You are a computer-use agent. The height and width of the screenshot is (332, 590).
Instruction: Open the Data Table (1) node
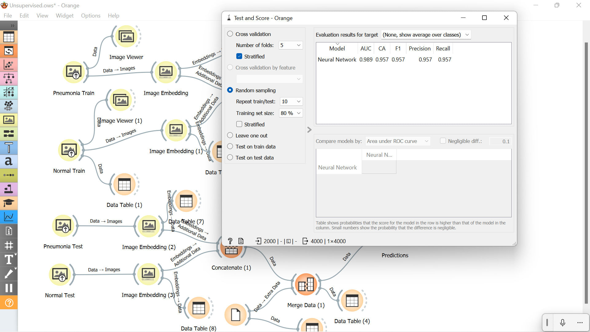[124, 184]
